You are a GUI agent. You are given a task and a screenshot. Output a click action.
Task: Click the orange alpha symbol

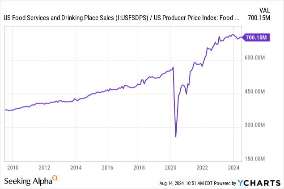pyautogui.click(x=55, y=177)
